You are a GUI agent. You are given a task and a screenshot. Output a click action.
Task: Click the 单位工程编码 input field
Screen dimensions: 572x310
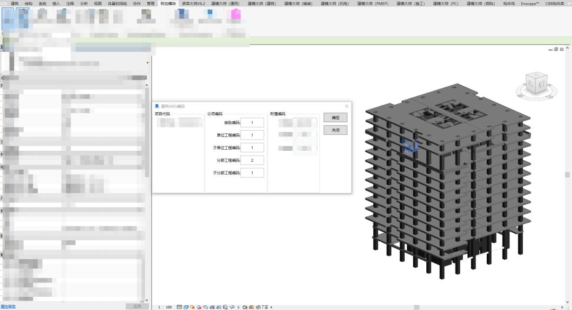point(252,135)
